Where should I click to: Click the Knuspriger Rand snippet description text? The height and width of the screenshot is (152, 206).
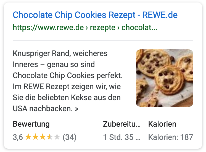point(68,81)
